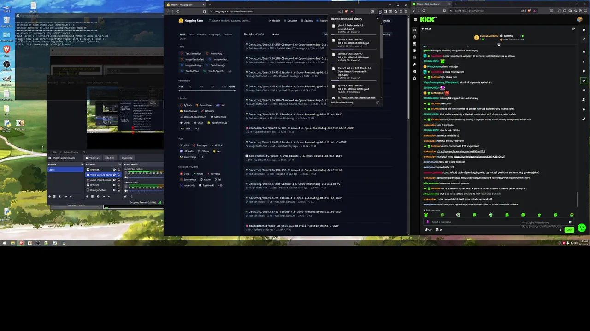This screenshot has width=590, height=331.
Task: Filter by Text-to-Image task
Action: [x=215, y=65]
